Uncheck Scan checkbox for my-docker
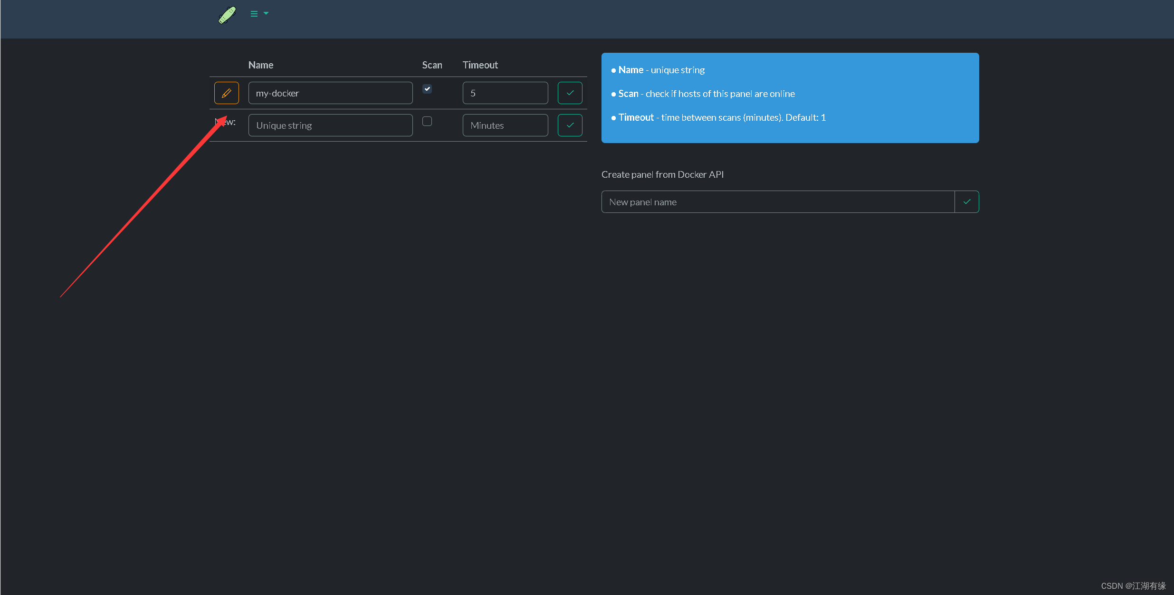This screenshot has height=595, width=1174. click(427, 89)
